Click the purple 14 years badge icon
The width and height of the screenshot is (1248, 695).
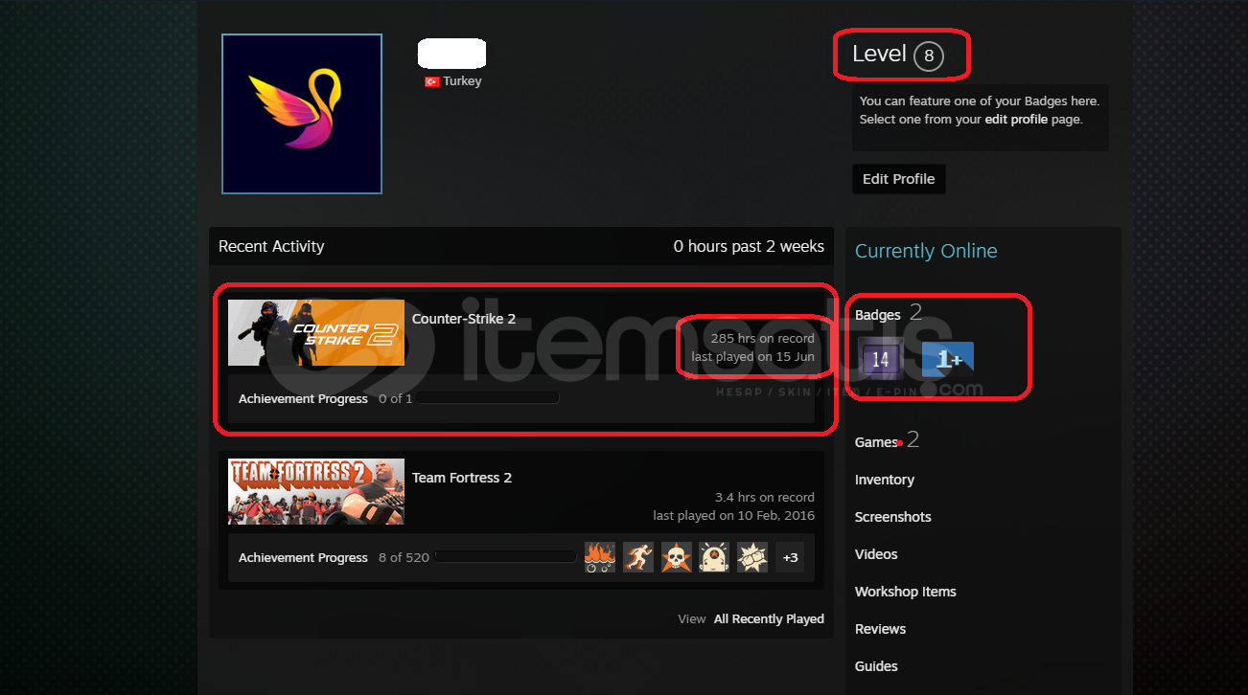coord(880,359)
